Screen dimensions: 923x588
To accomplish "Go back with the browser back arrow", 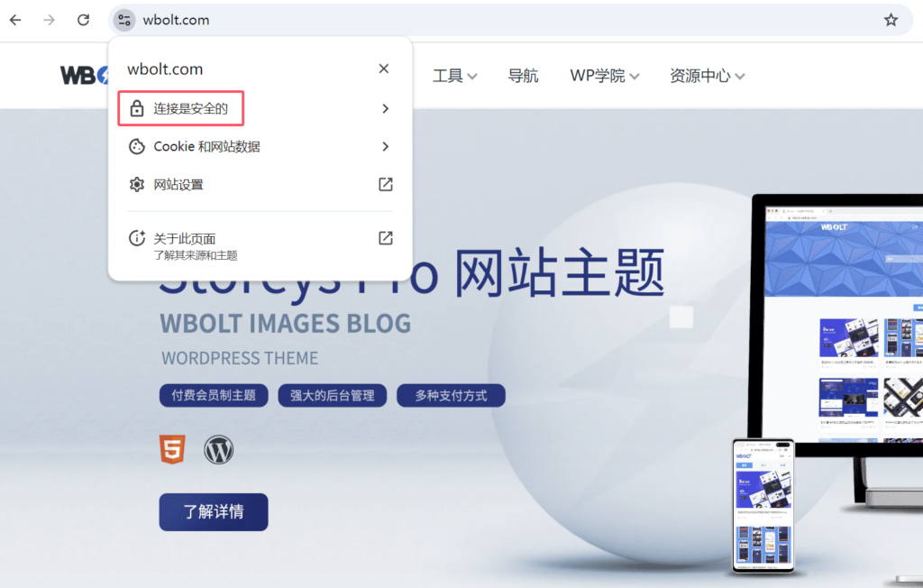I will (16, 20).
